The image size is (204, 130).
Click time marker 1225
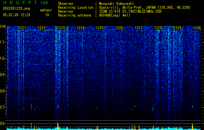coord(100,28)
